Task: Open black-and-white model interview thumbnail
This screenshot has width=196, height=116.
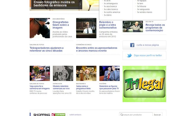Action: pos(63,73)
